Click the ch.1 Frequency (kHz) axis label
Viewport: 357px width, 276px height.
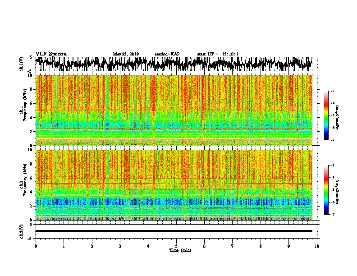pos(23,105)
